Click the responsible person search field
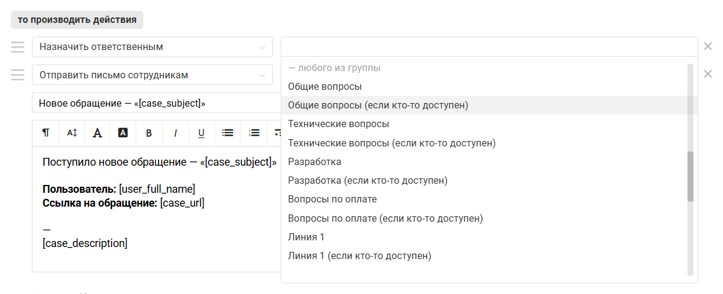Viewport: 723px width, 294px height. (489, 47)
